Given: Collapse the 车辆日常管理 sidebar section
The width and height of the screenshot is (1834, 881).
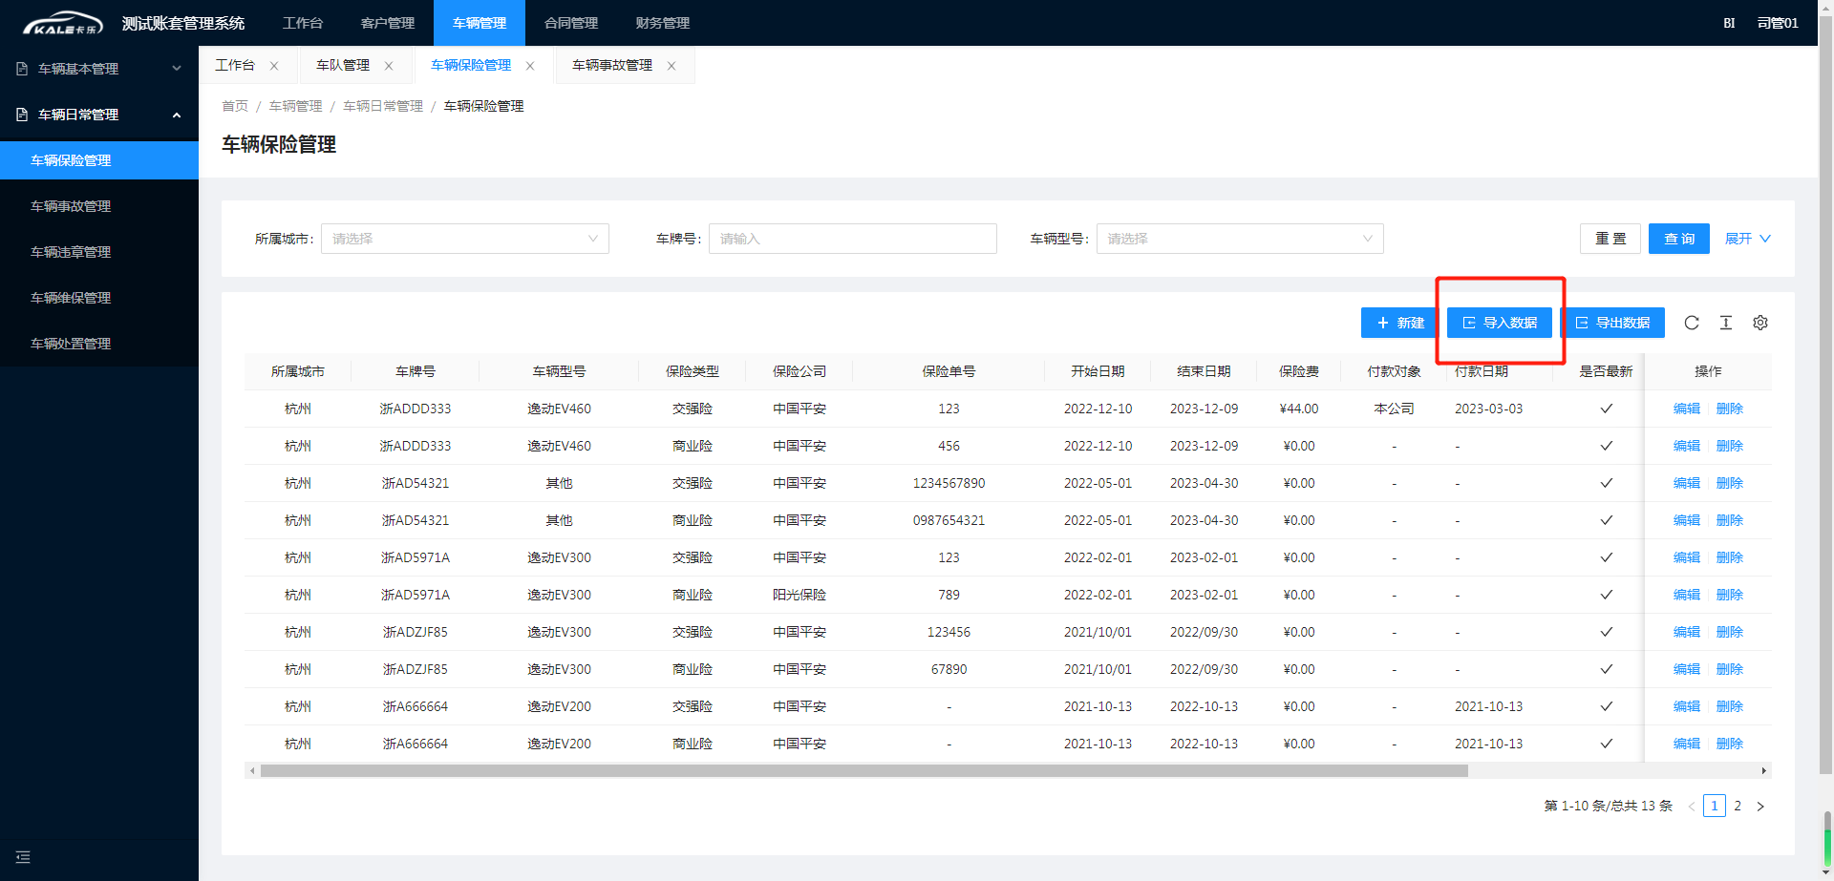Looking at the screenshot, I should click(x=99, y=115).
